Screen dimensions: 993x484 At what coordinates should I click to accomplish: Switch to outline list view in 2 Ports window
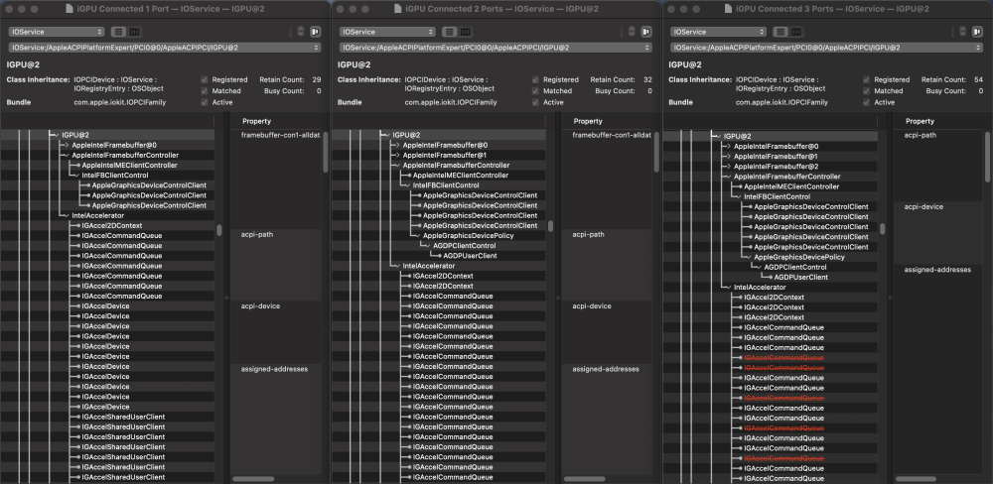450,32
